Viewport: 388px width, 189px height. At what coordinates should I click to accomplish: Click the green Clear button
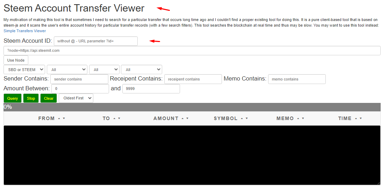click(x=49, y=98)
